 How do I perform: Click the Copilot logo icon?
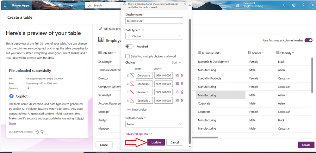11,96
